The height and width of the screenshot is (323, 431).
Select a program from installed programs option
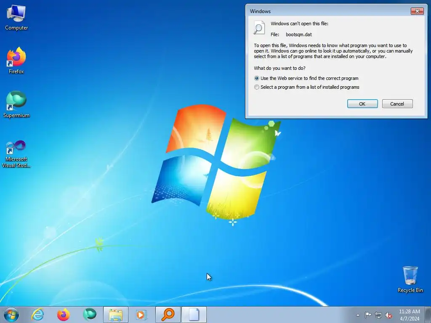[307, 87]
